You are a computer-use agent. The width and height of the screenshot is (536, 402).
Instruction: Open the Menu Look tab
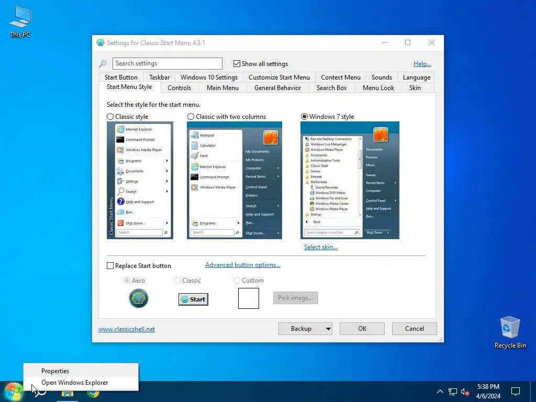(x=378, y=88)
